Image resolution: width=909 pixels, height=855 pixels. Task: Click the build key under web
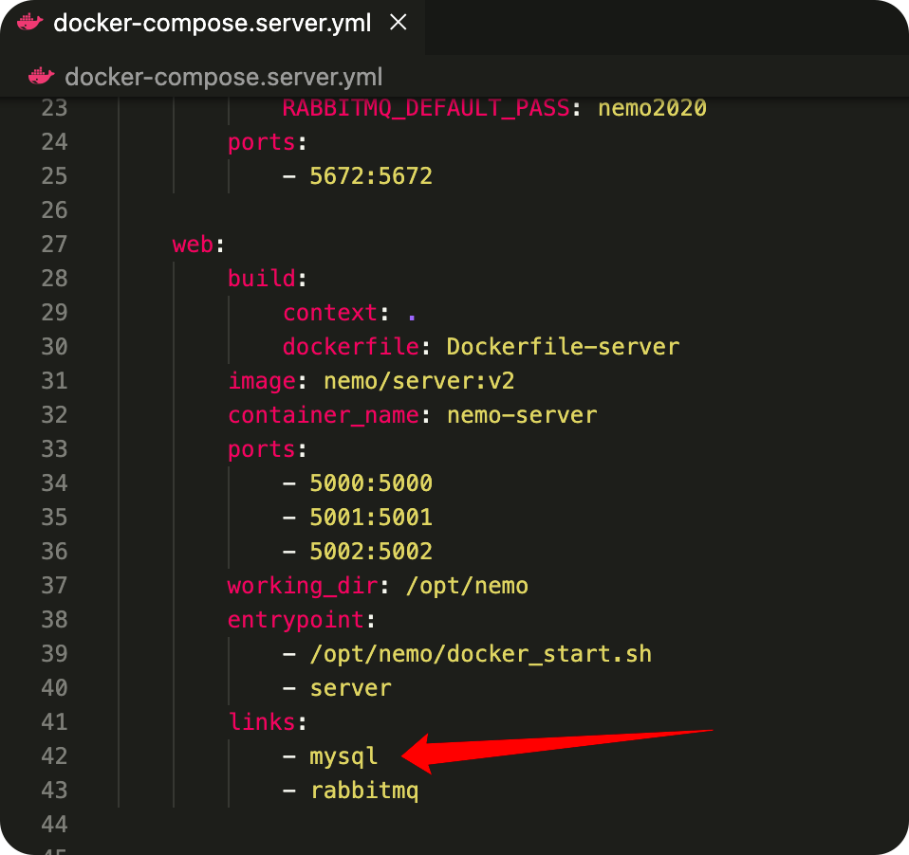(x=262, y=278)
